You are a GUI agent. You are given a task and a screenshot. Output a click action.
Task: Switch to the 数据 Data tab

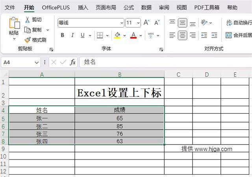(146, 8)
